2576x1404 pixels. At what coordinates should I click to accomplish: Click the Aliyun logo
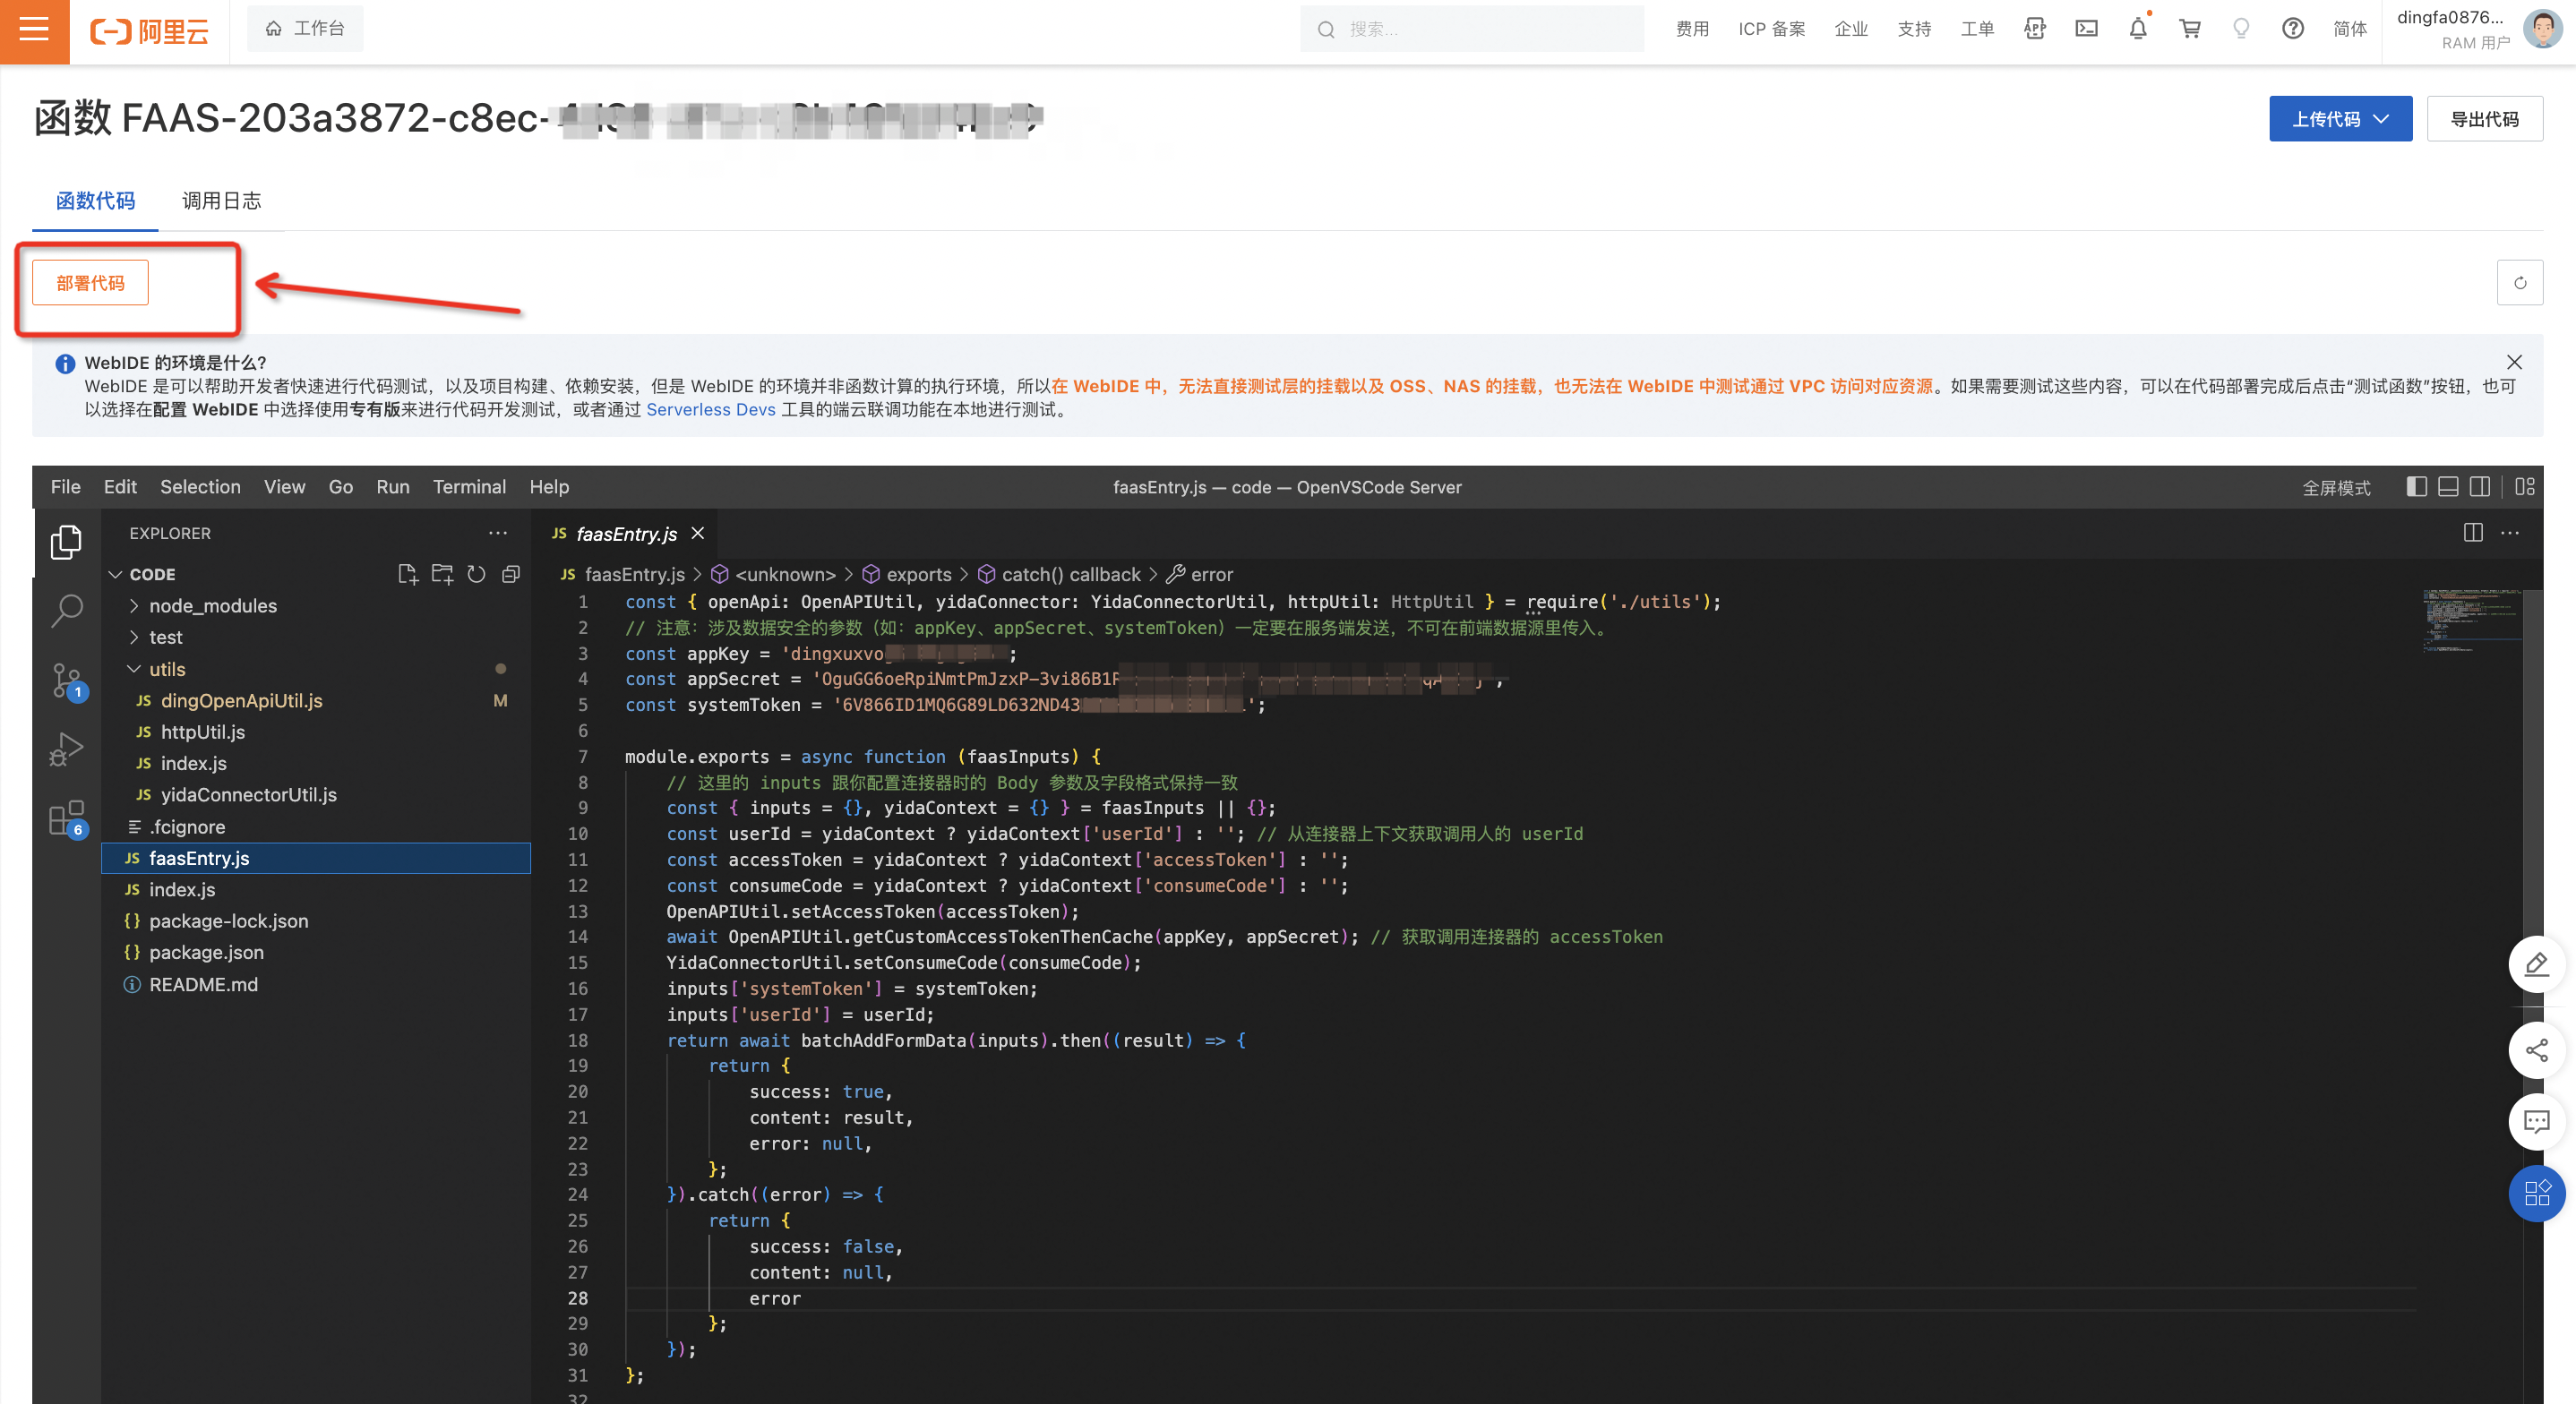pos(149,30)
